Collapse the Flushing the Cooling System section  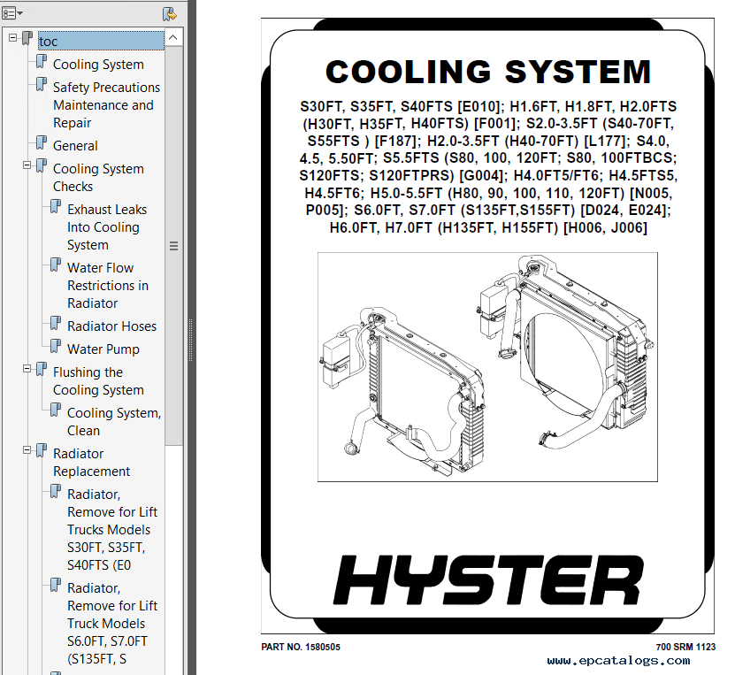(x=27, y=368)
